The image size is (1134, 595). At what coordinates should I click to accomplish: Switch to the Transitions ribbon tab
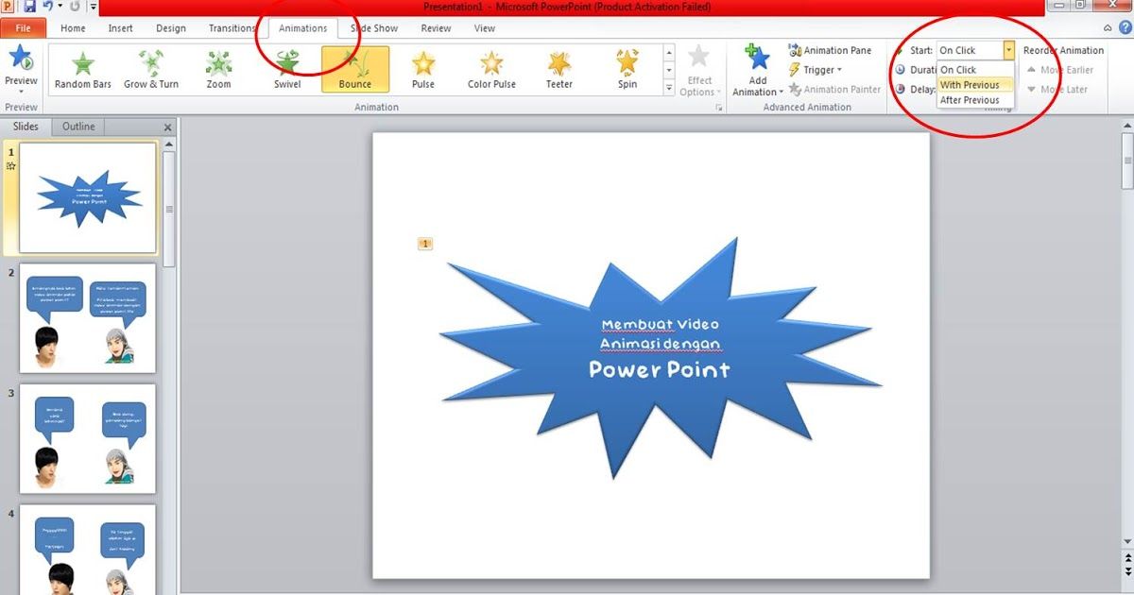click(232, 28)
